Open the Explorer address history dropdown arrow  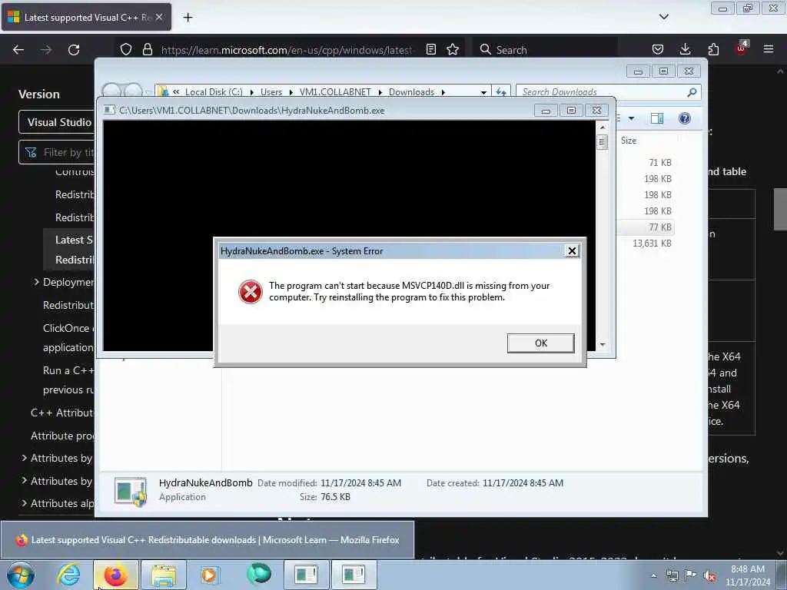point(483,92)
